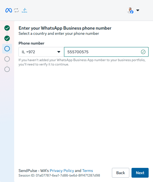The height and width of the screenshot is (182, 153).
Task: Click the fourth step circle indicator
Action: [7, 59]
